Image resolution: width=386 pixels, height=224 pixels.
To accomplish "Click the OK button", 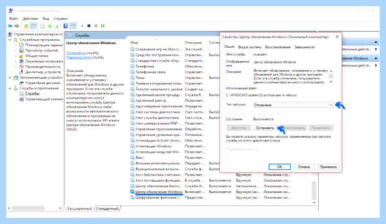I will pos(280,167).
